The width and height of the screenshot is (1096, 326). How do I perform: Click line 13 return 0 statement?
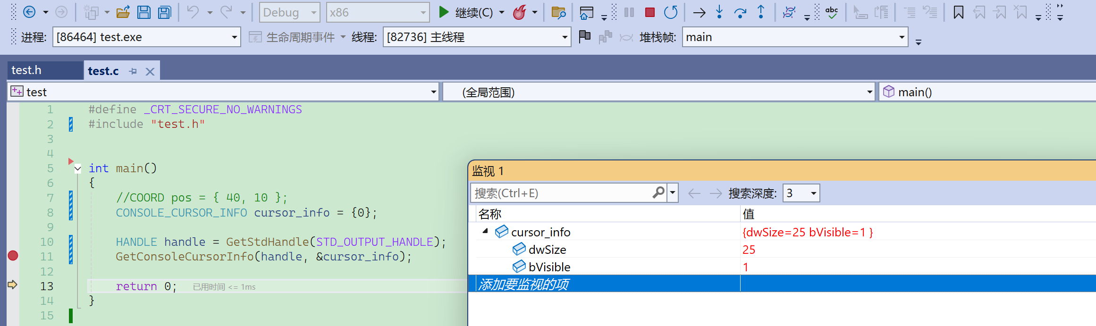[x=146, y=286]
